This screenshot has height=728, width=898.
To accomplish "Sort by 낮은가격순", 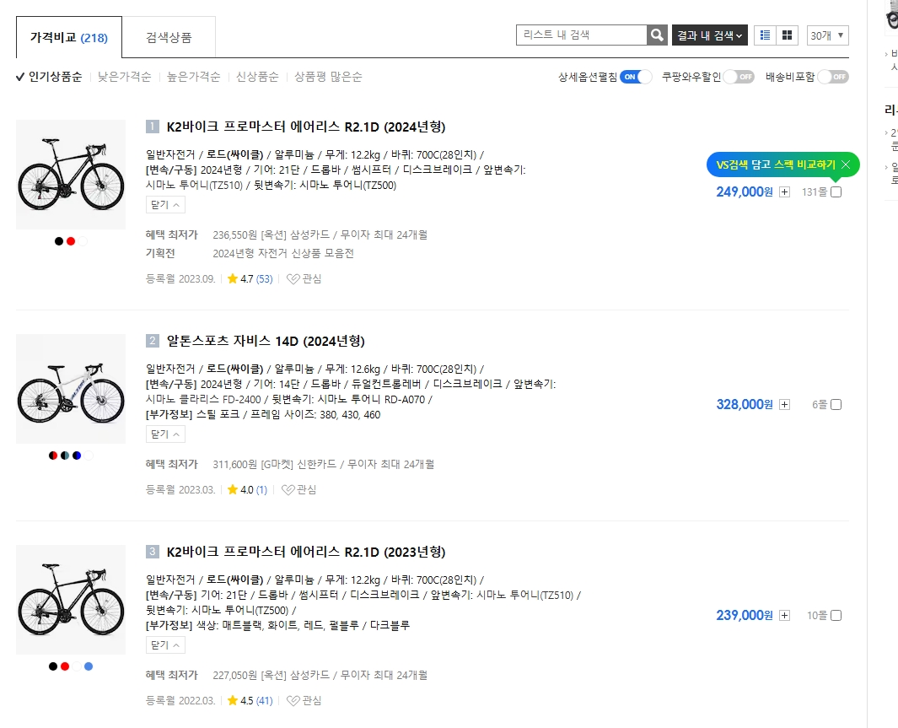I will (x=124, y=77).
